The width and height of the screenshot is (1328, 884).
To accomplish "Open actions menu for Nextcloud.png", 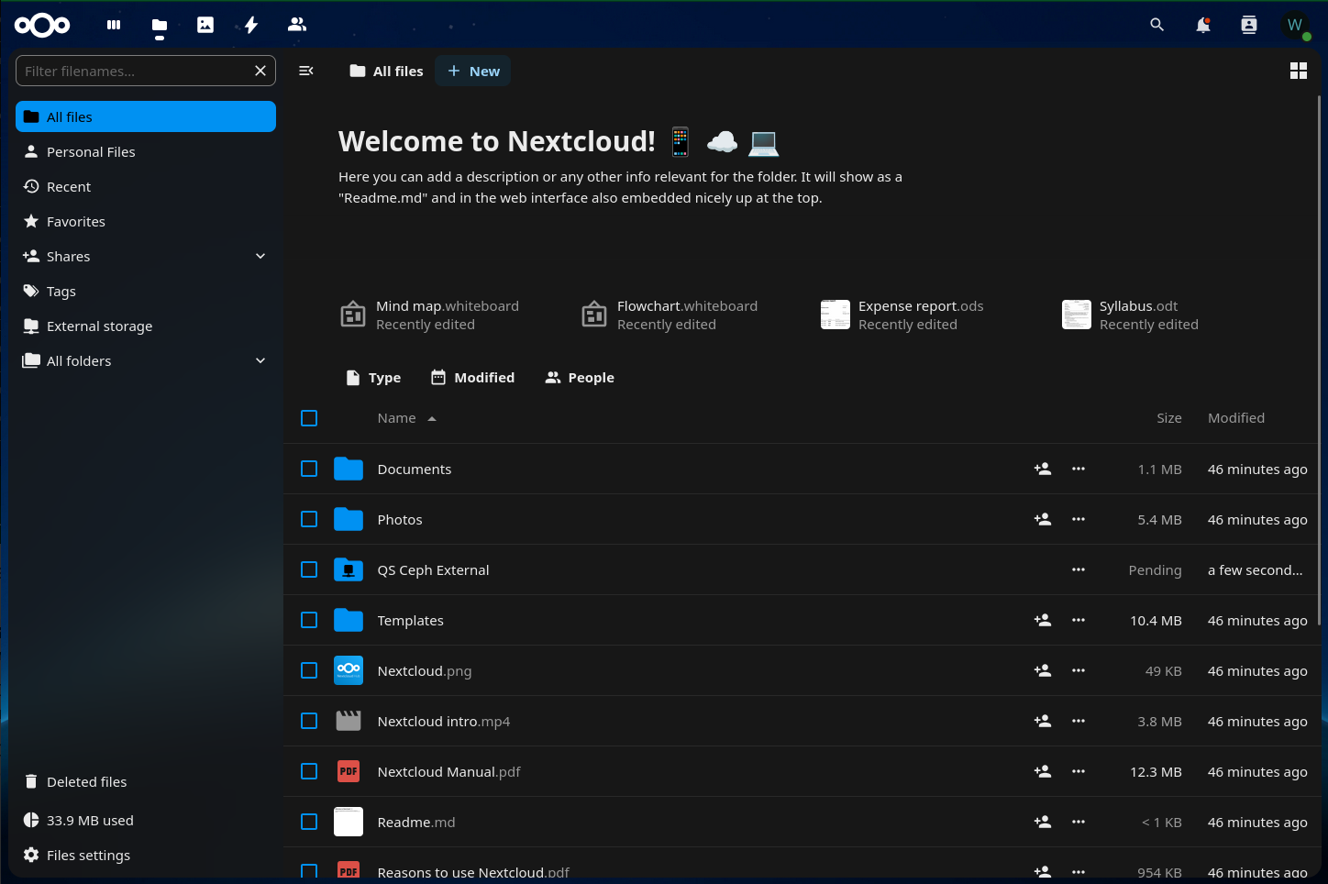I will [x=1079, y=670].
